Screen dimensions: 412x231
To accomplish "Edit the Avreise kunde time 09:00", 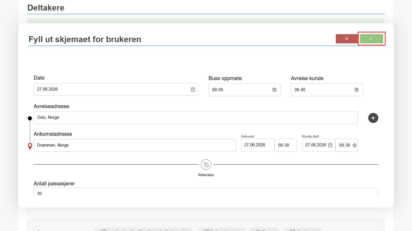I will [327, 90].
